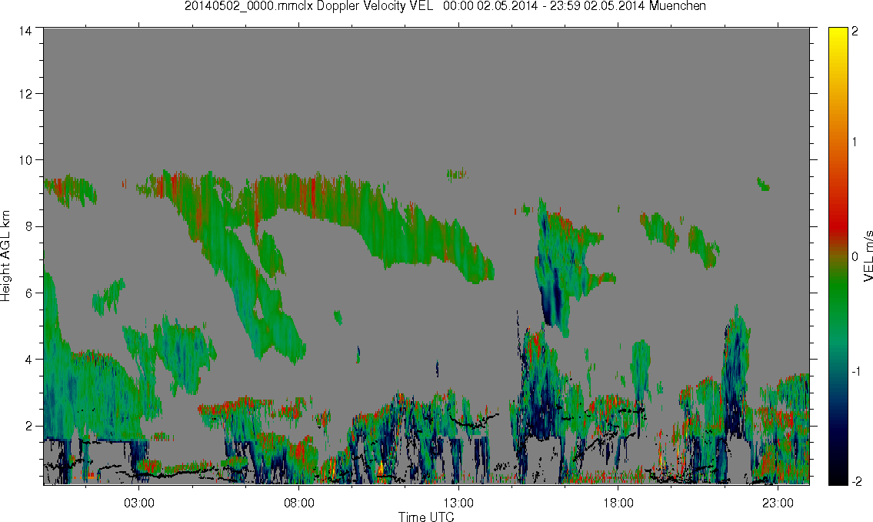Click the '03:00' time axis label
Screen dimensions: 873x522
tap(138, 503)
